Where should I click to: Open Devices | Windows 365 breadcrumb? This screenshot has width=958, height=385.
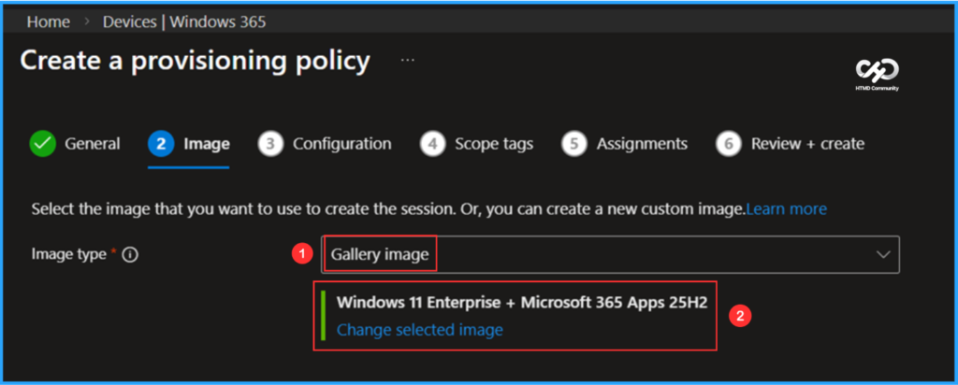tap(184, 22)
